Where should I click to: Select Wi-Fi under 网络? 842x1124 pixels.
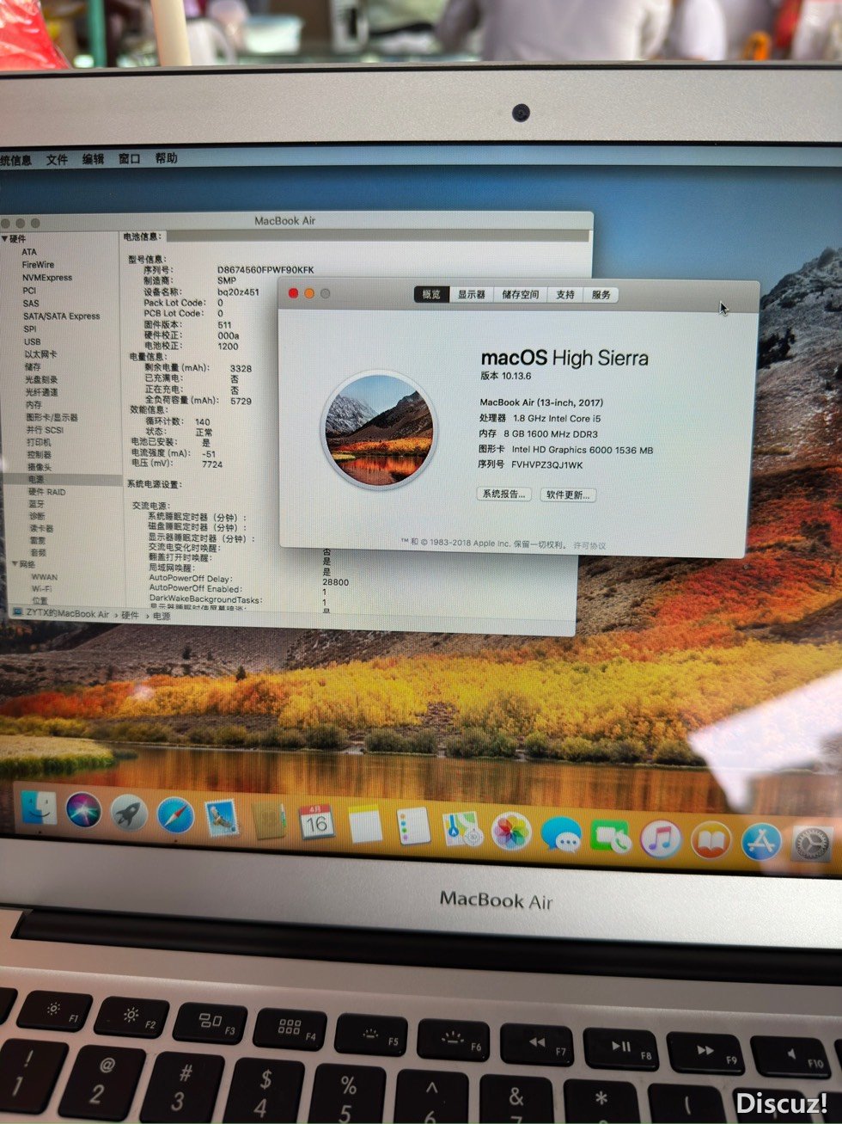tap(41, 589)
